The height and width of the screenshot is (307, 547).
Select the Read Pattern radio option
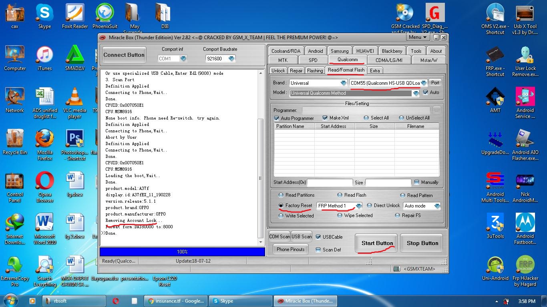[x=403, y=195]
